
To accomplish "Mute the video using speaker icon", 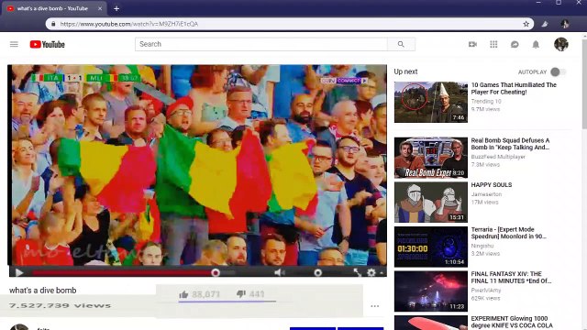I will coord(279,272).
